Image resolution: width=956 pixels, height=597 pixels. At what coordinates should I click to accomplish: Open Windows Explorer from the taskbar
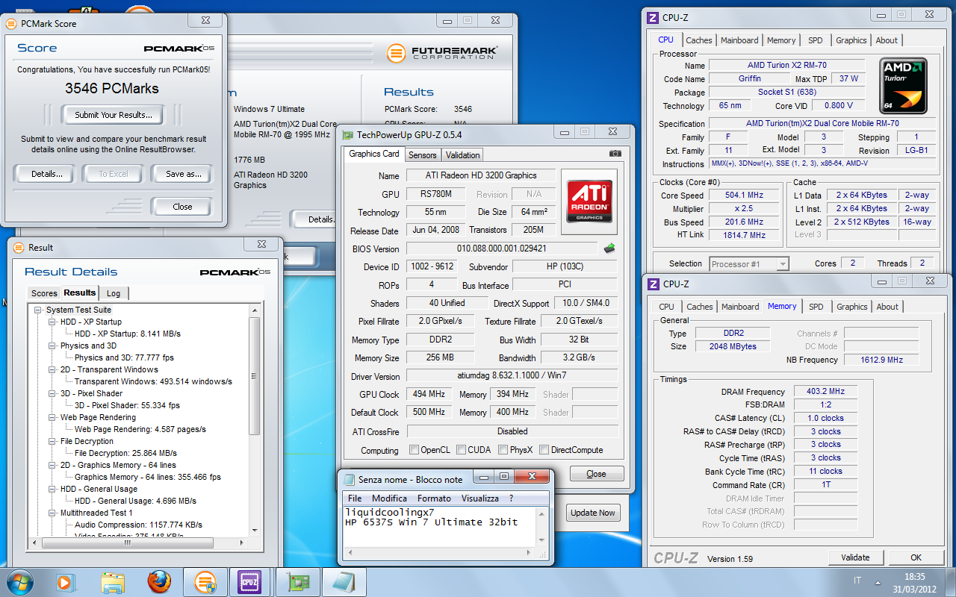pyautogui.click(x=112, y=581)
